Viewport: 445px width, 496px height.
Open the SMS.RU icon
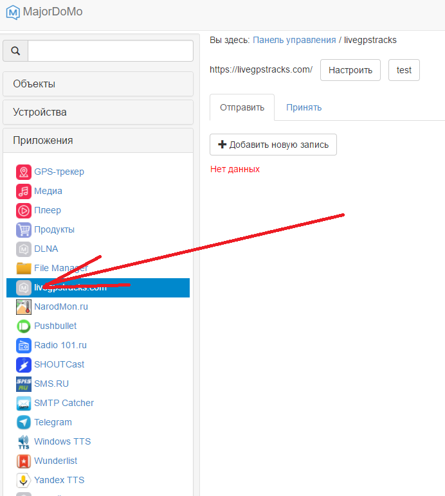click(24, 384)
